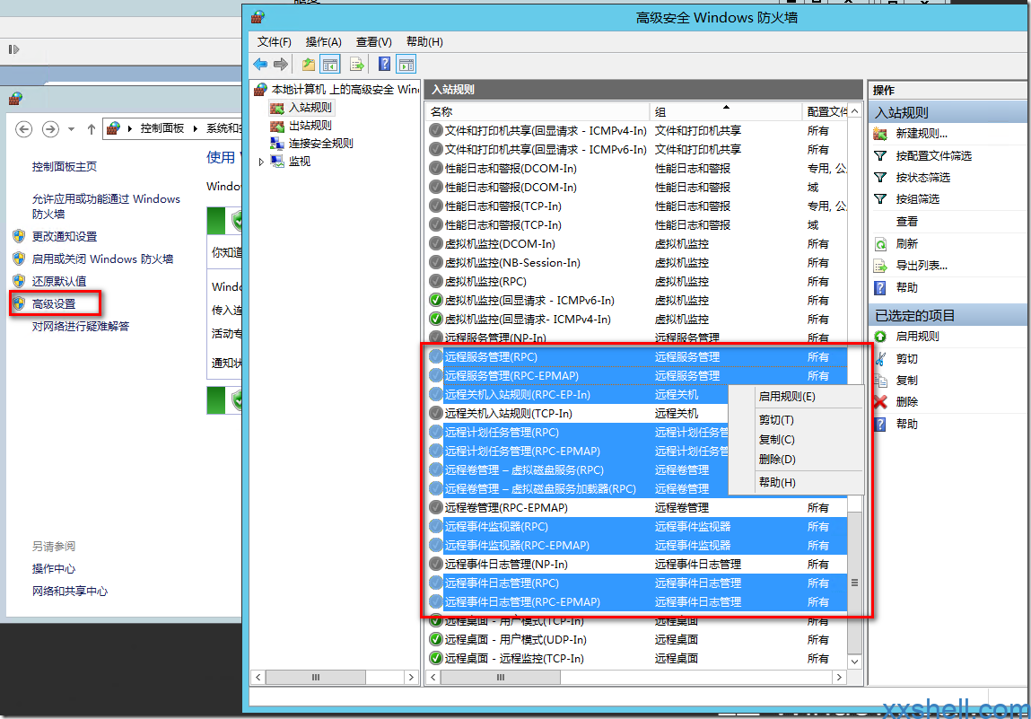This screenshot has width=1031, height=719.
Task: Click 出站规则 icon in the tree
Action: (277, 126)
